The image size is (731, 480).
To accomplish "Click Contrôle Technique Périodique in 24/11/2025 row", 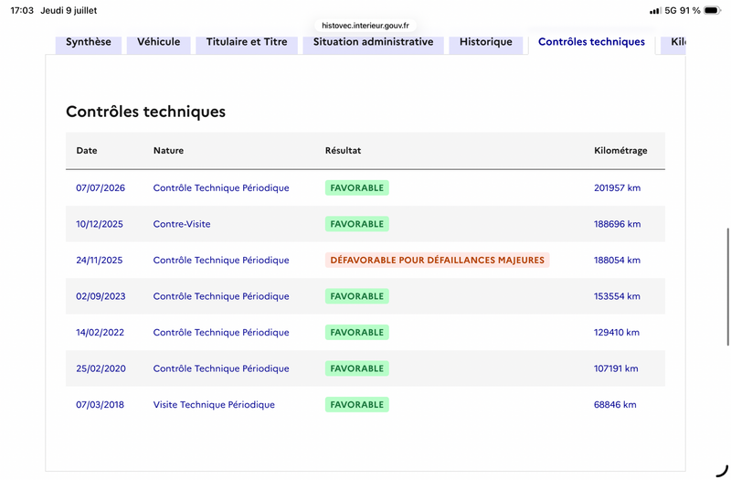I will coord(221,261).
